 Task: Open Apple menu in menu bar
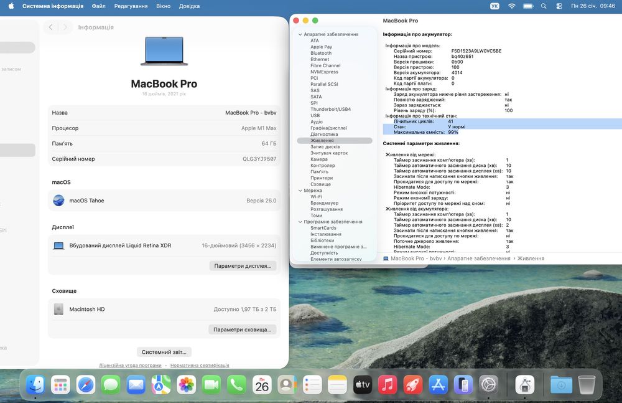coord(11,6)
